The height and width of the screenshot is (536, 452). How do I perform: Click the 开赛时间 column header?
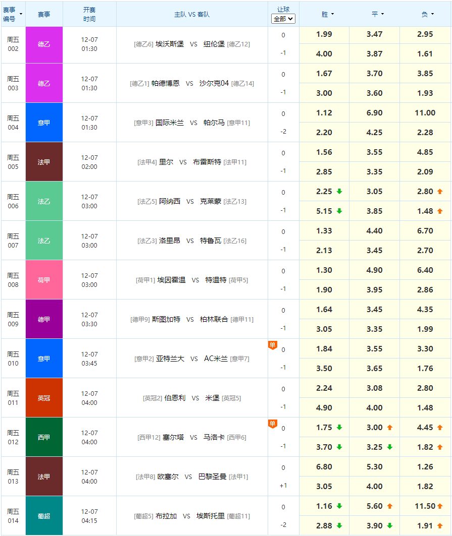pyautogui.click(x=89, y=14)
